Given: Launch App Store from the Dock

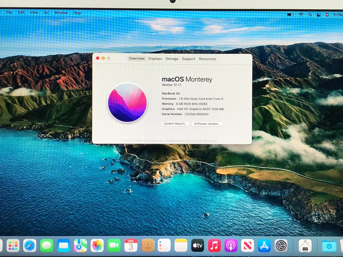Looking at the screenshot, I should click(264, 246).
